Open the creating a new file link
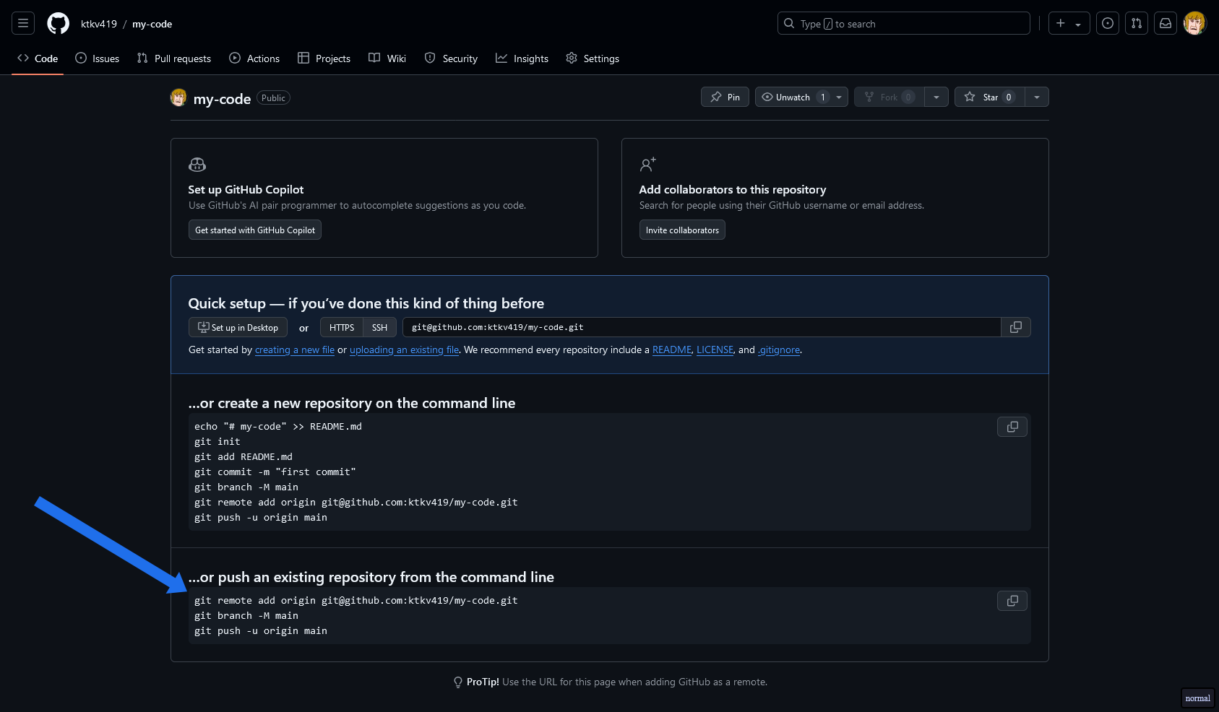 pyautogui.click(x=295, y=350)
